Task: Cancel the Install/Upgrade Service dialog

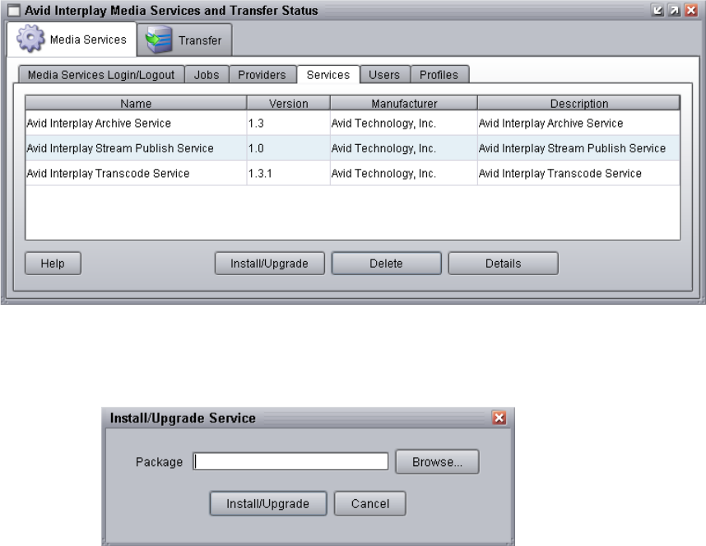Action: coord(370,504)
